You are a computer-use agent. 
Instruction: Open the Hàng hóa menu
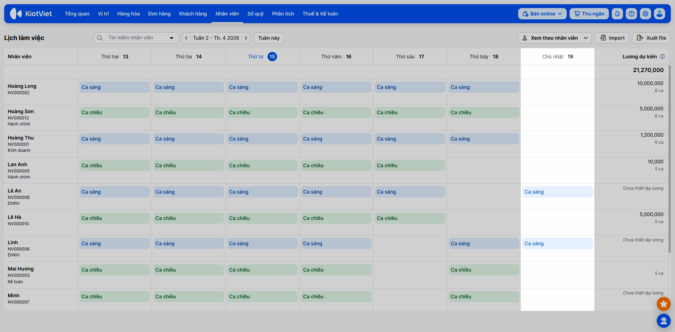click(x=128, y=14)
